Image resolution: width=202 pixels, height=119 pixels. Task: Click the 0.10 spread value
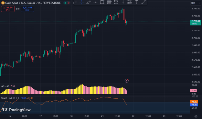17,9
